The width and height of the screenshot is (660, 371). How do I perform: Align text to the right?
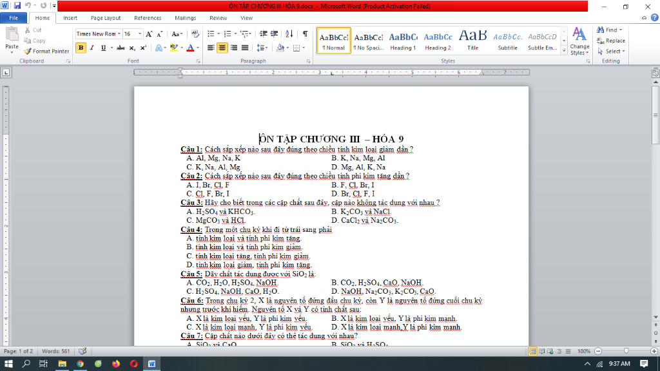(x=233, y=48)
